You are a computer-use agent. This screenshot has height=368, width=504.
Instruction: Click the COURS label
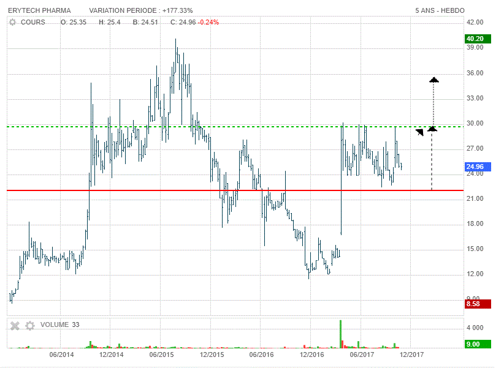point(32,22)
